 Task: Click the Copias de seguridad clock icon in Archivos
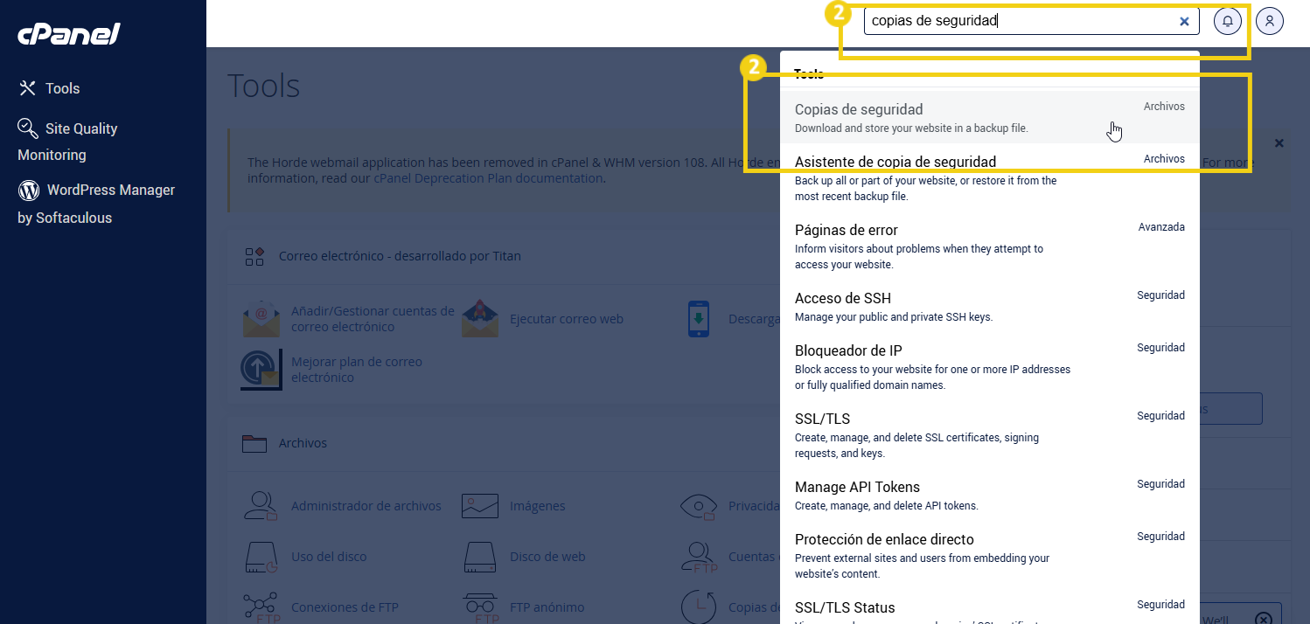(x=699, y=606)
